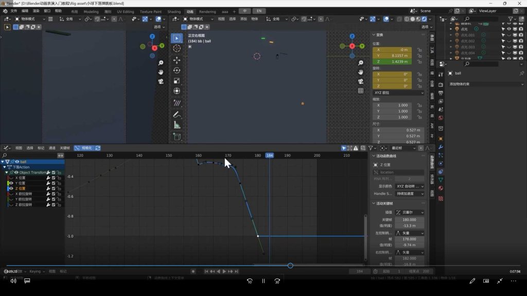Open the 插值 贝塞尔 interpolation dropdown

pos(410,212)
